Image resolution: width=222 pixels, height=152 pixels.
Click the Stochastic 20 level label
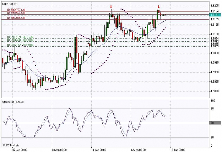click(x=212, y=137)
